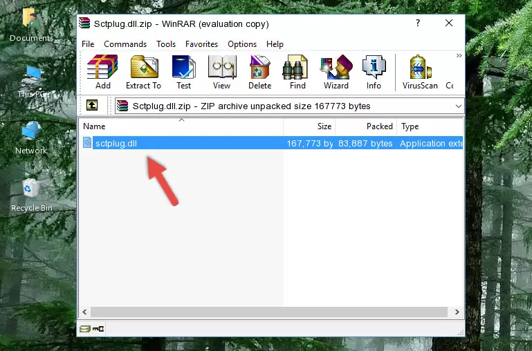Click the drive icon in status bar
The height and width of the screenshot is (351, 532).
[x=85, y=328]
